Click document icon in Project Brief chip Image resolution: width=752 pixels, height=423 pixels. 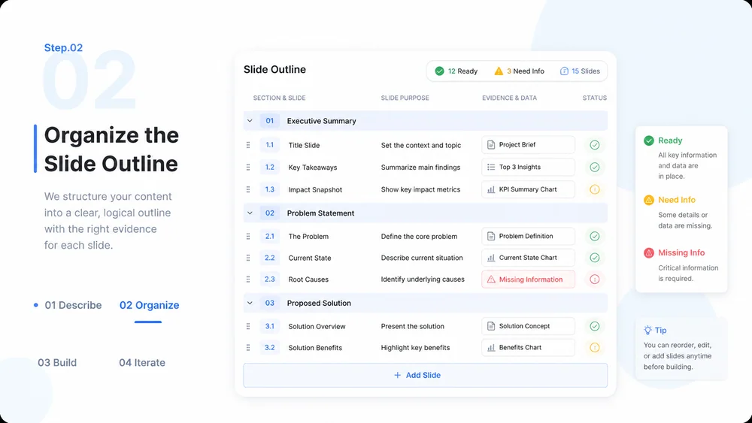490,145
